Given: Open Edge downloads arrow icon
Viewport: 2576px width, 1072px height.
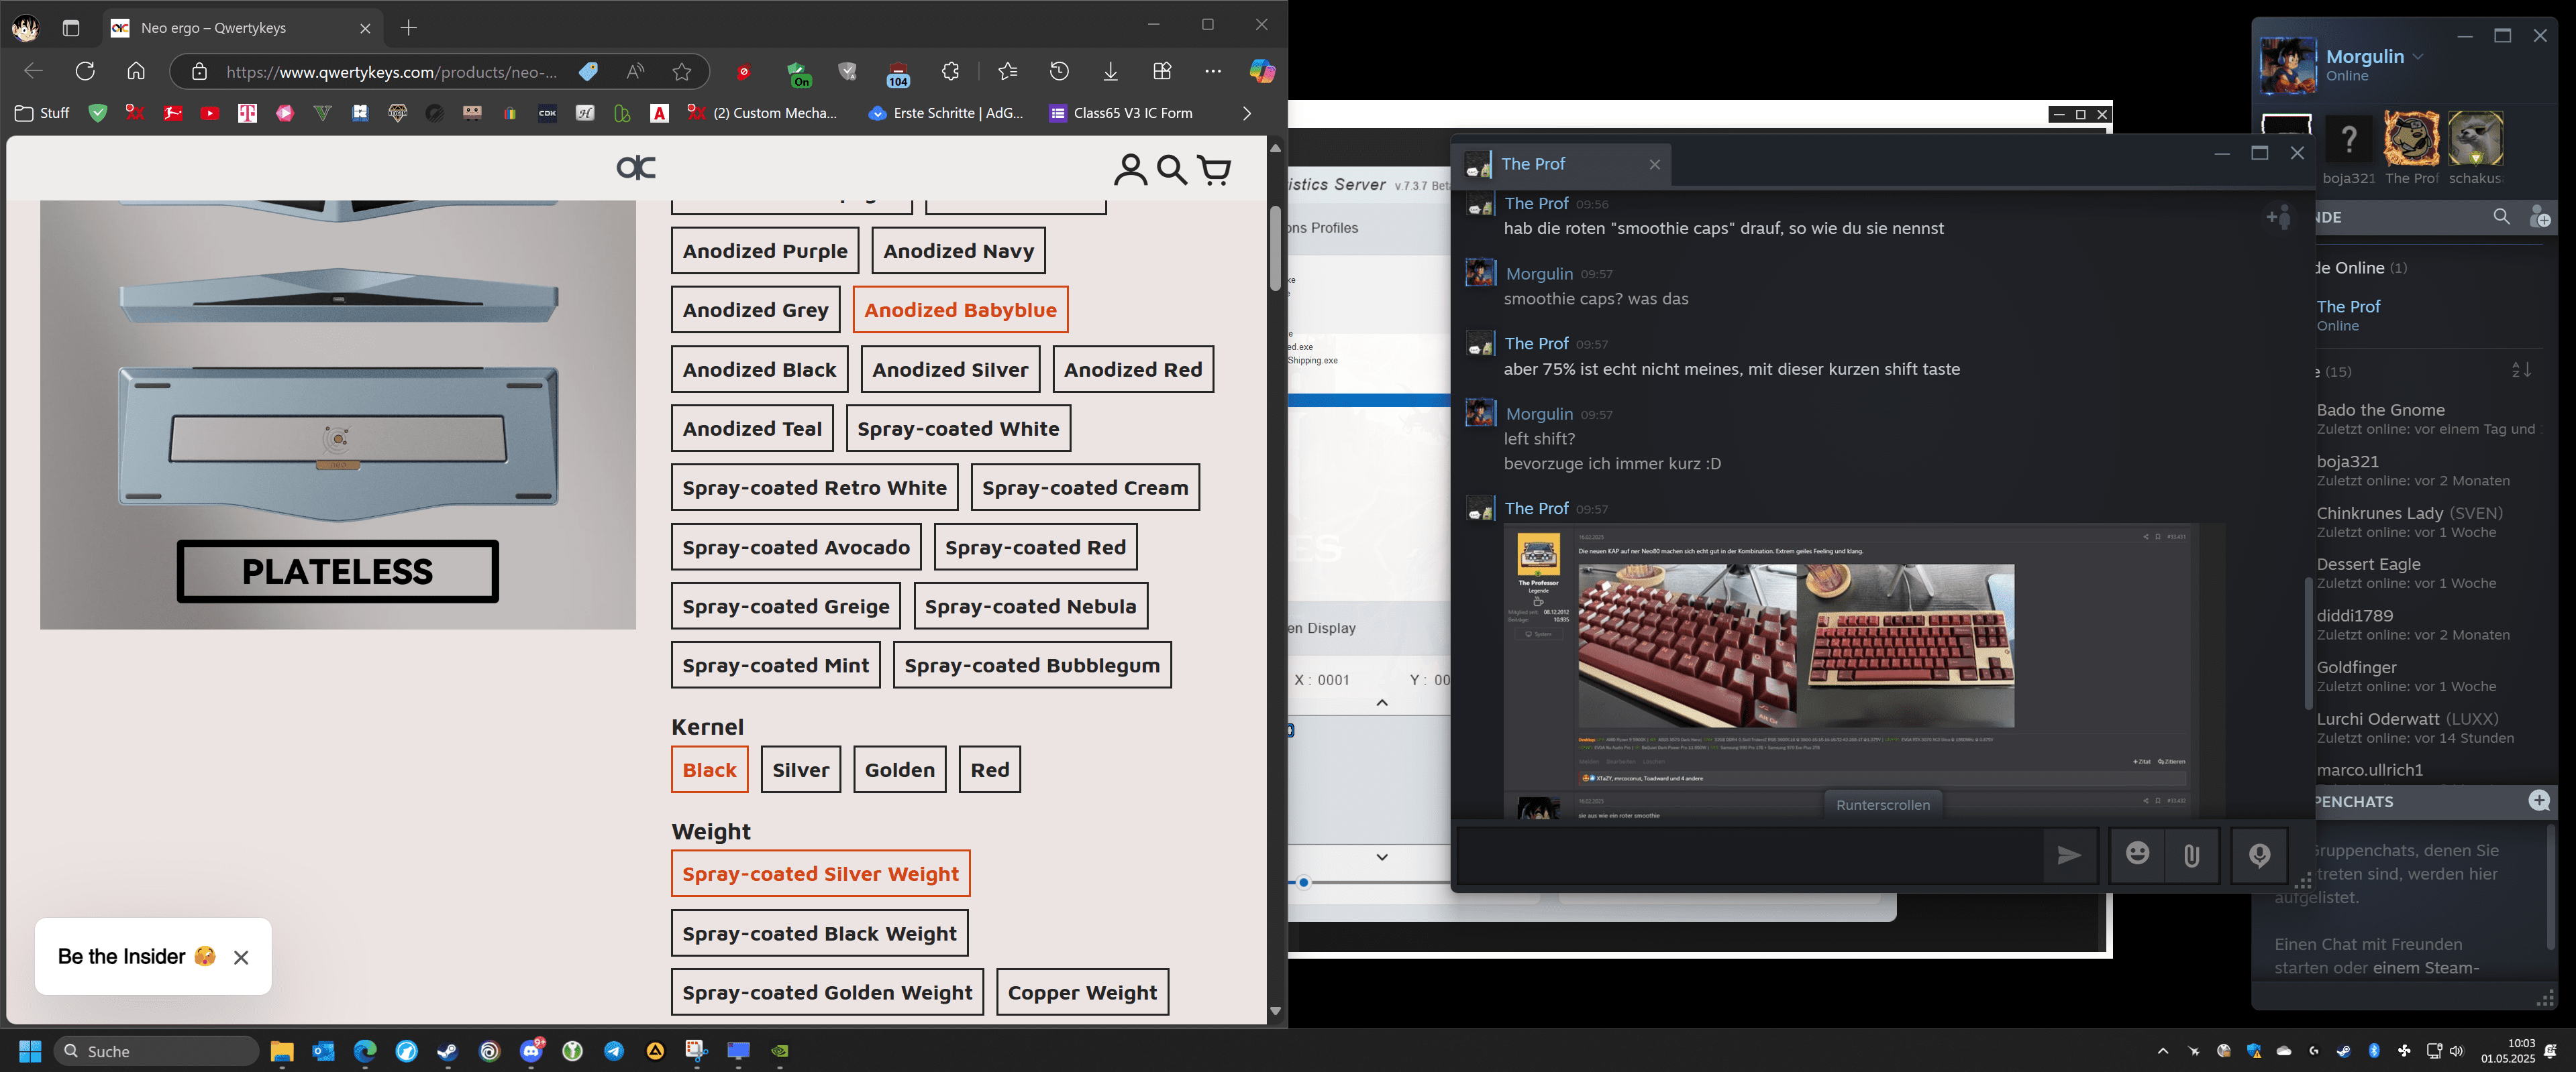Looking at the screenshot, I should (1110, 71).
